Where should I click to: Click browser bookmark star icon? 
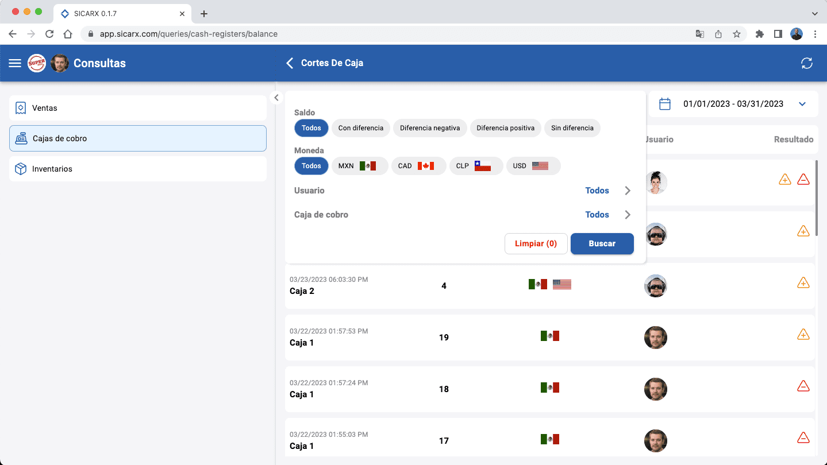pyautogui.click(x=736, y=34)
